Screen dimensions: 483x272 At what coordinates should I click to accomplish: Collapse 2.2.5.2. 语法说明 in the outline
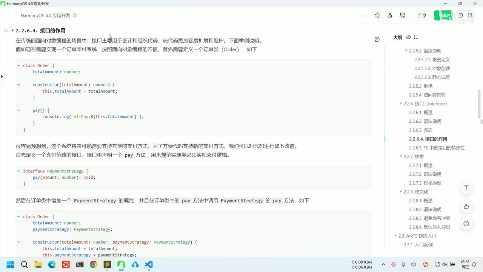(x=406, y=51)
